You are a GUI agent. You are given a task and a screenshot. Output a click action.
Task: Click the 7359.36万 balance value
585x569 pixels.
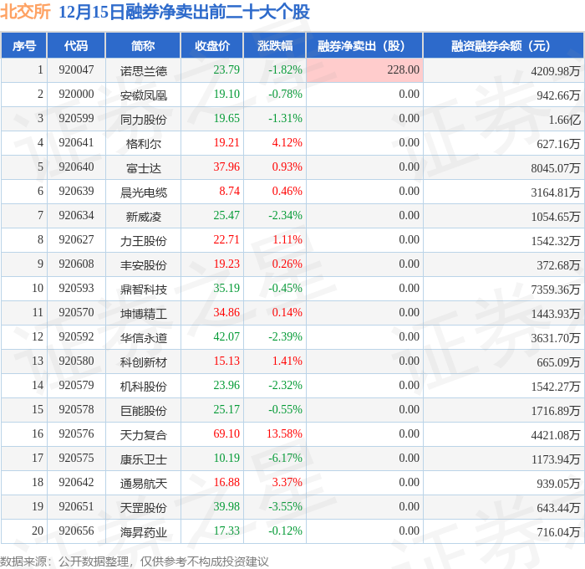coord(556,290)
